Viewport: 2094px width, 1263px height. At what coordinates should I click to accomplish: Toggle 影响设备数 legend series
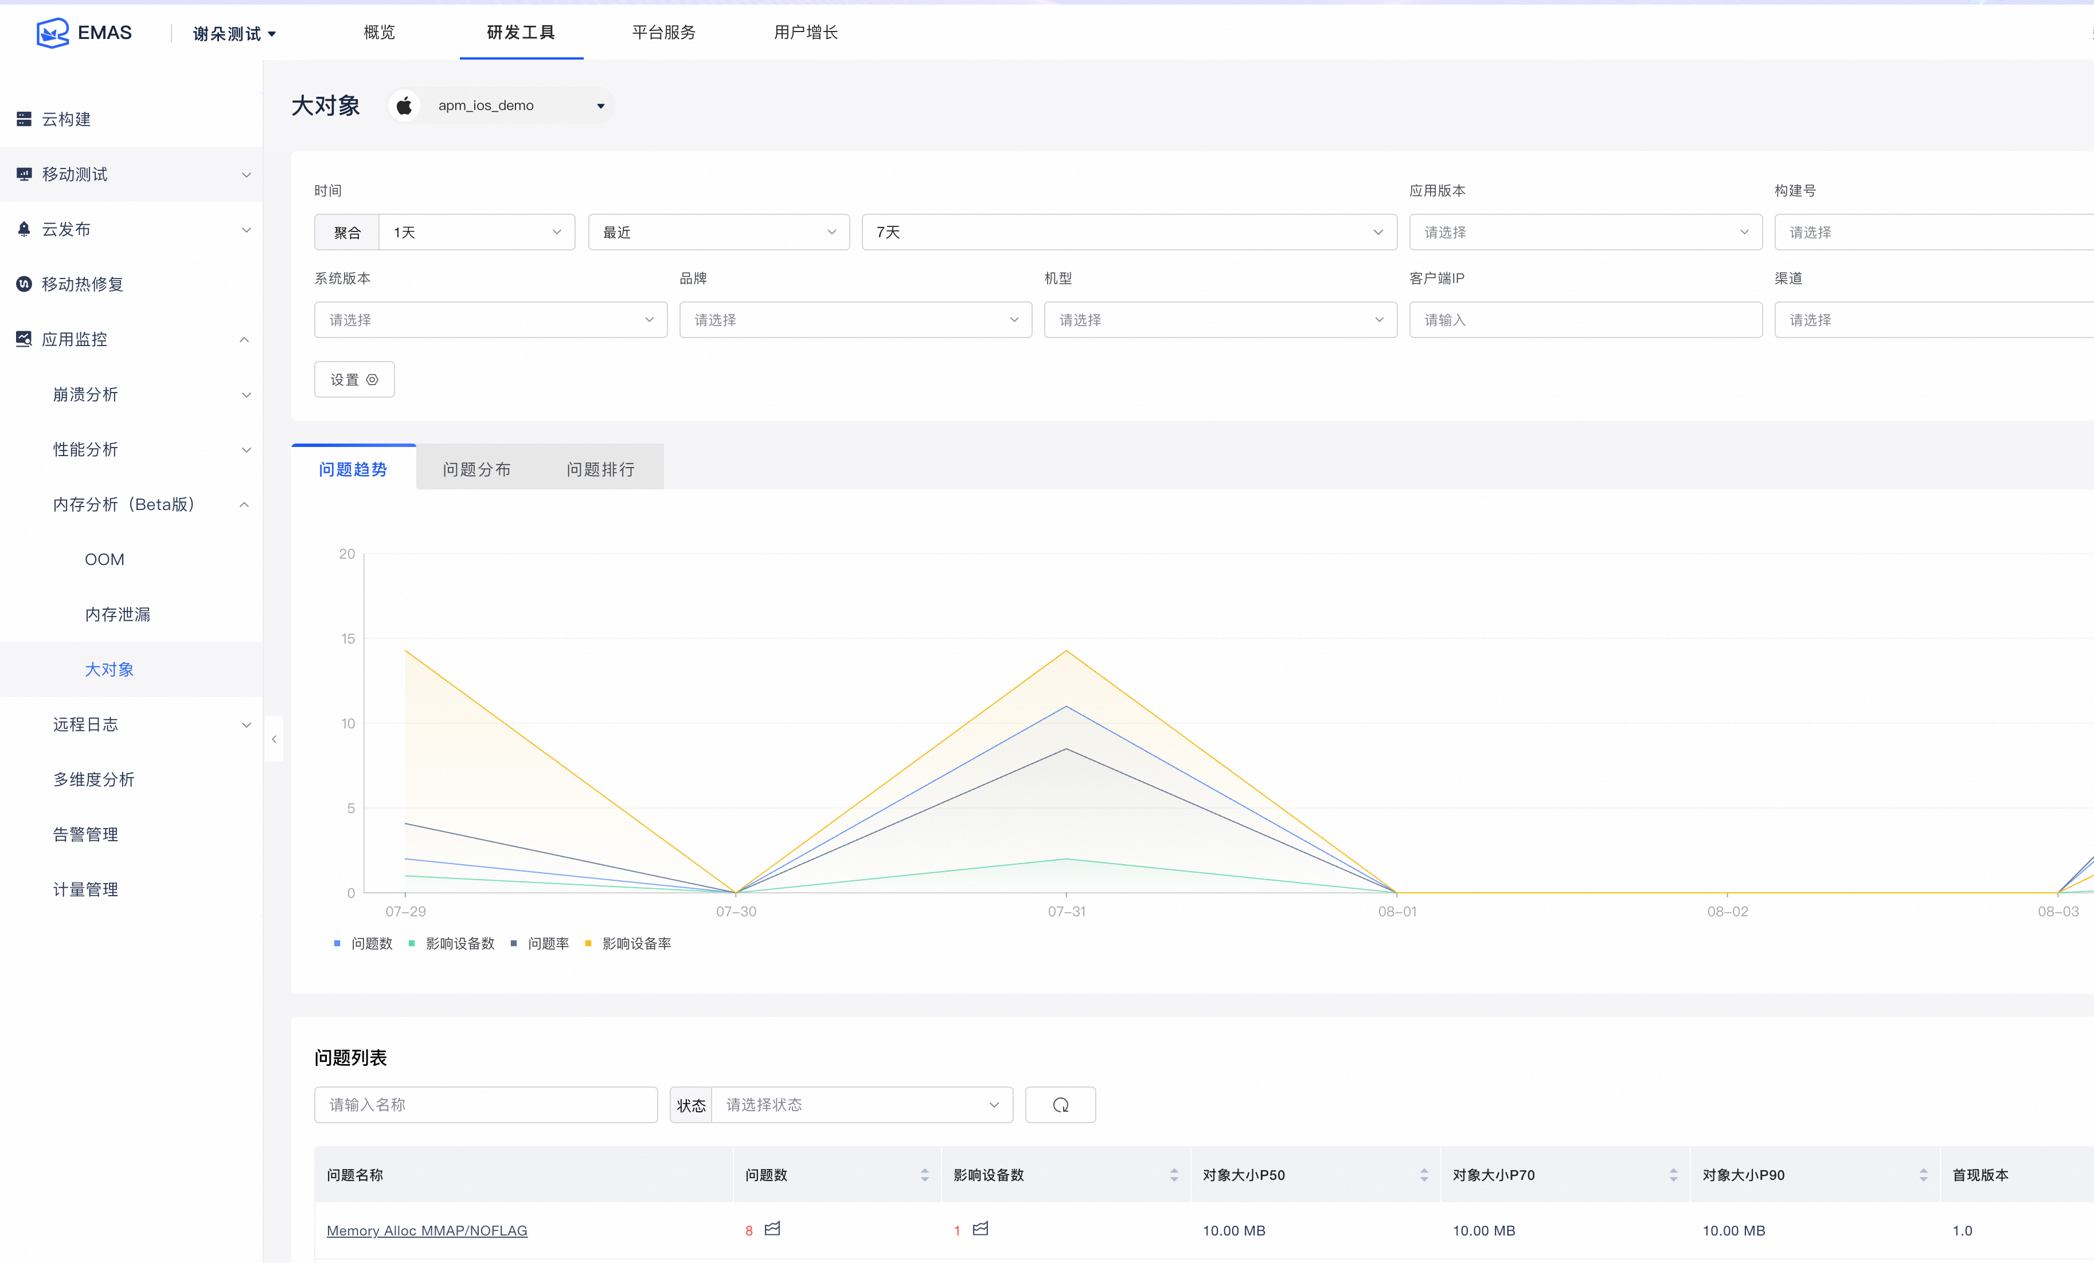[x=451, y=943]
